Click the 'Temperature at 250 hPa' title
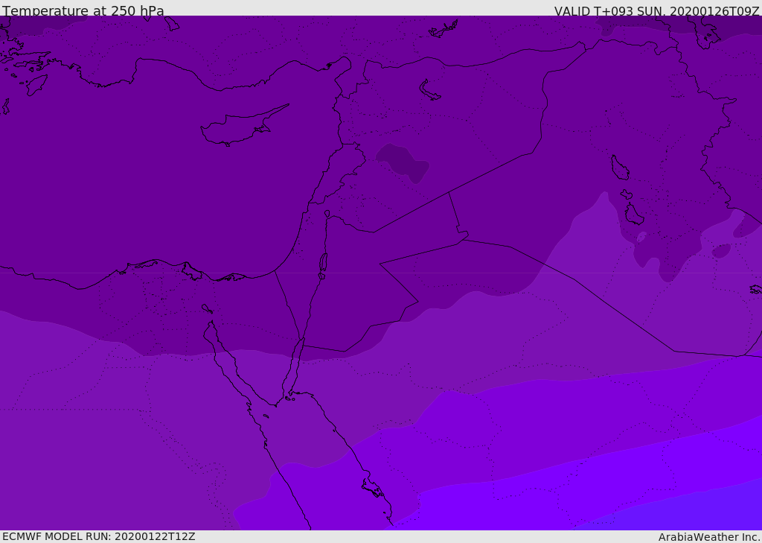Viewport: 762px width, 543px height. [x=83, y=10]
